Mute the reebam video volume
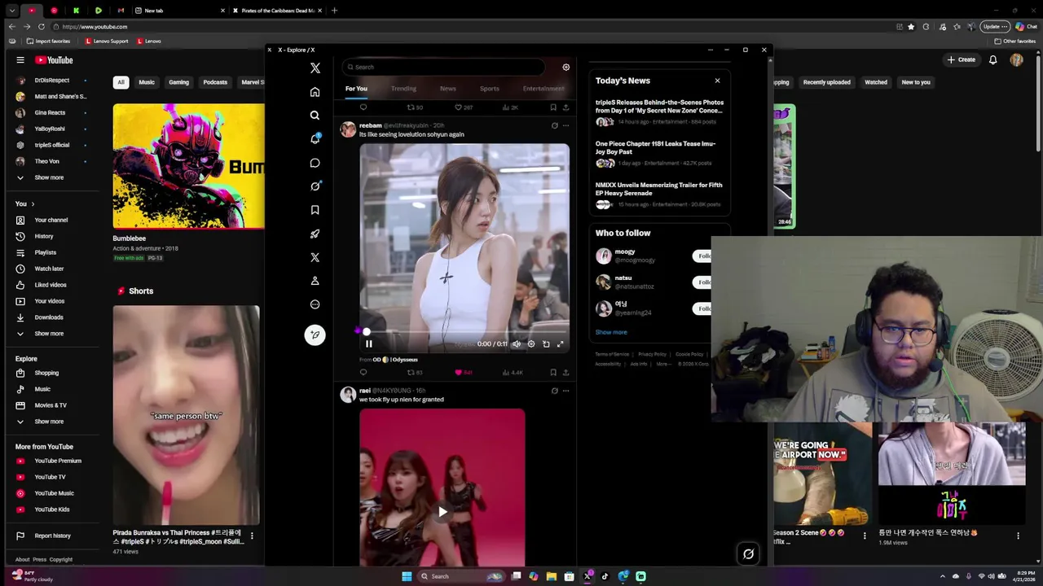 point(516,344)
